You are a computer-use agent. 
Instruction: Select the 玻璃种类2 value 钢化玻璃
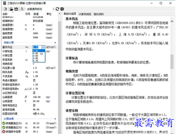click(38, 21)
